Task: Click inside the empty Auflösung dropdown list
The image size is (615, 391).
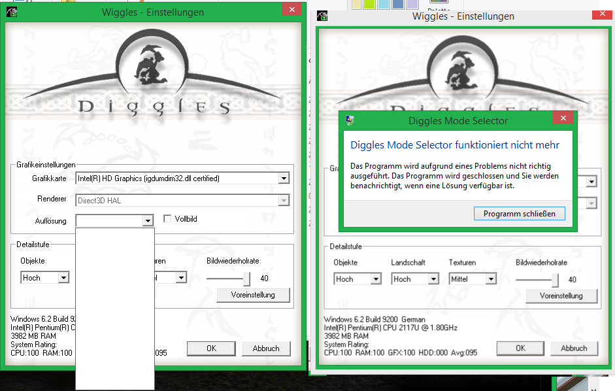Action: [x=115, y=307]
